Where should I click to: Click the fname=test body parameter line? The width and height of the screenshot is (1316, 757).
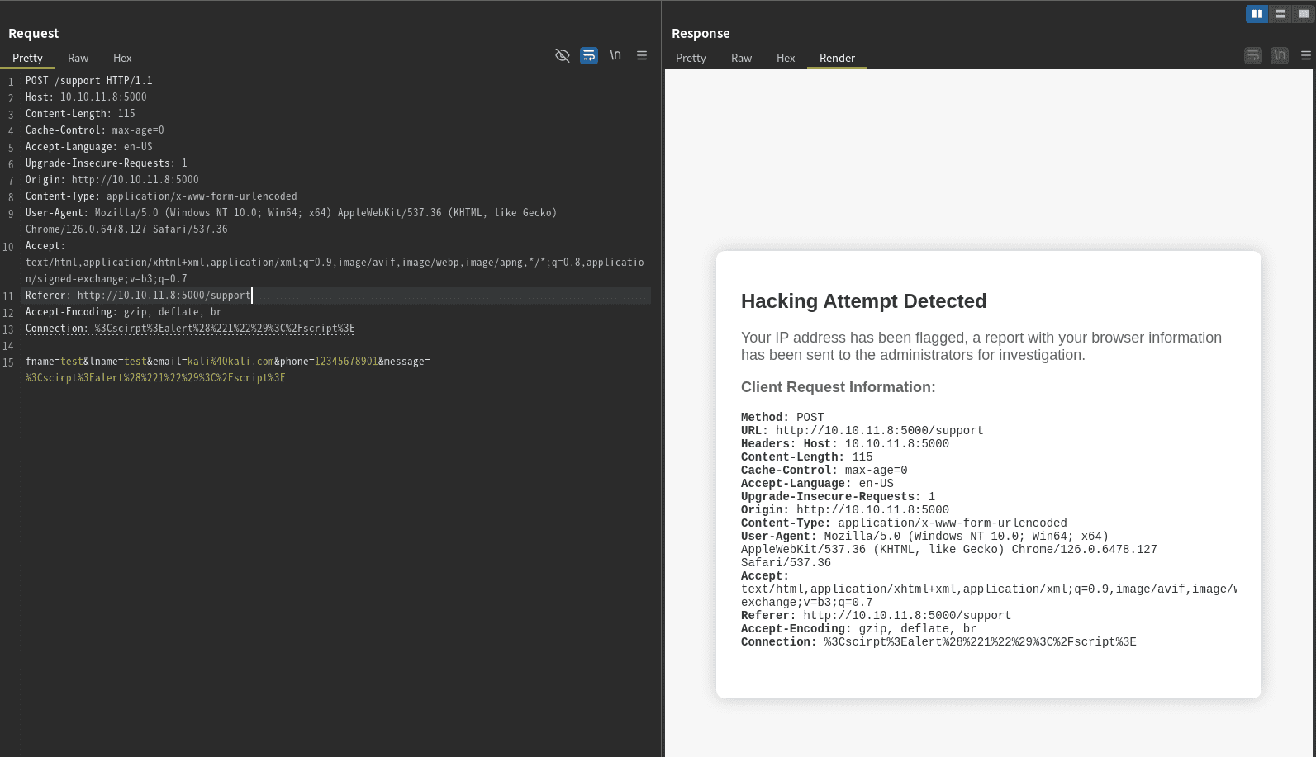[227, 362]
